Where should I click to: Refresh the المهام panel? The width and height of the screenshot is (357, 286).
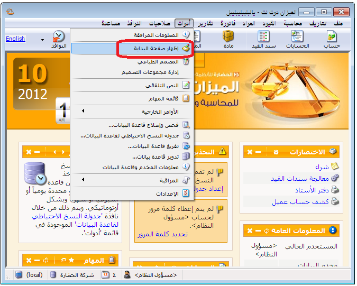[46, 260]
